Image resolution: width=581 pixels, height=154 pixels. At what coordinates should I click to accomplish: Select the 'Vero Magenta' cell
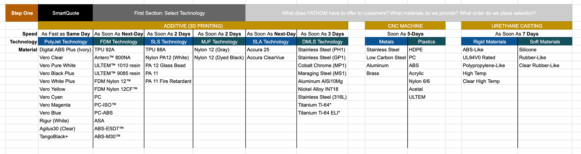tap(66, 105)
